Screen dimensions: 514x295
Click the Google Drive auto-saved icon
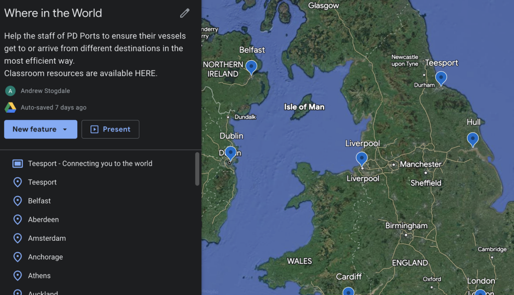(x=10, y=107)
